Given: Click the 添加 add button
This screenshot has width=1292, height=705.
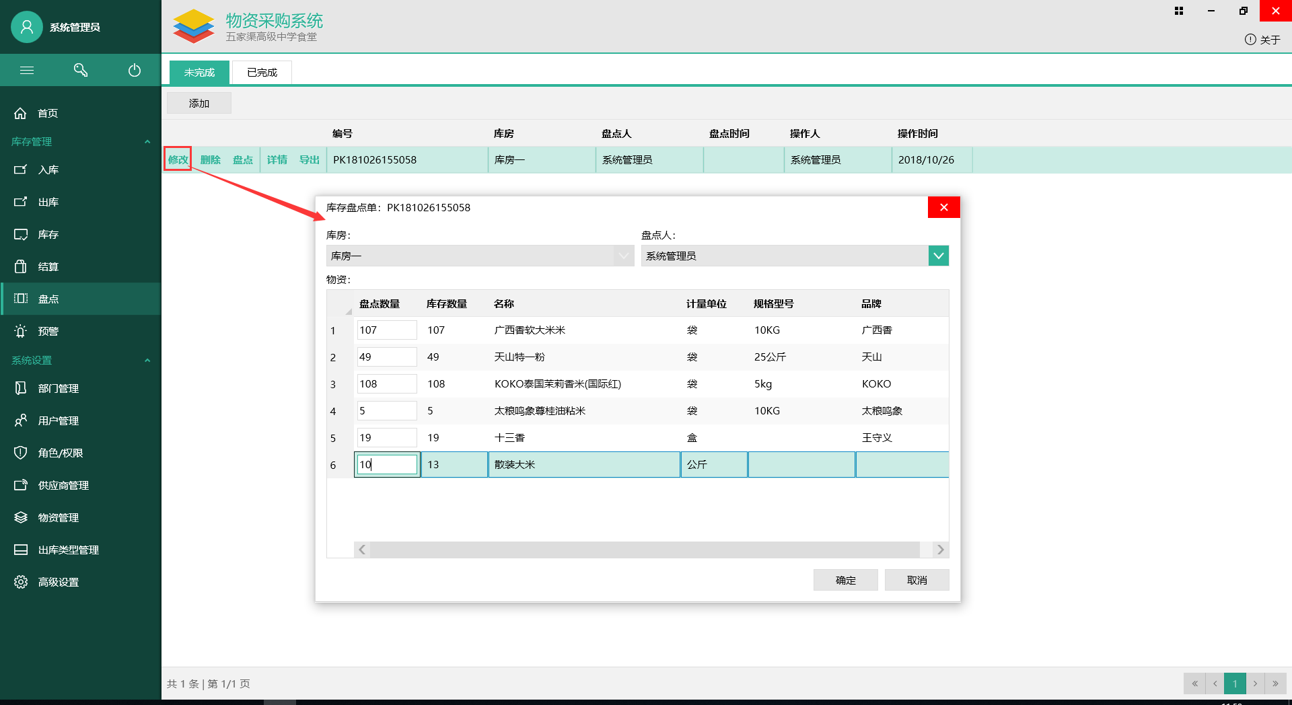Looking at the screenshot, I should 199,103.
